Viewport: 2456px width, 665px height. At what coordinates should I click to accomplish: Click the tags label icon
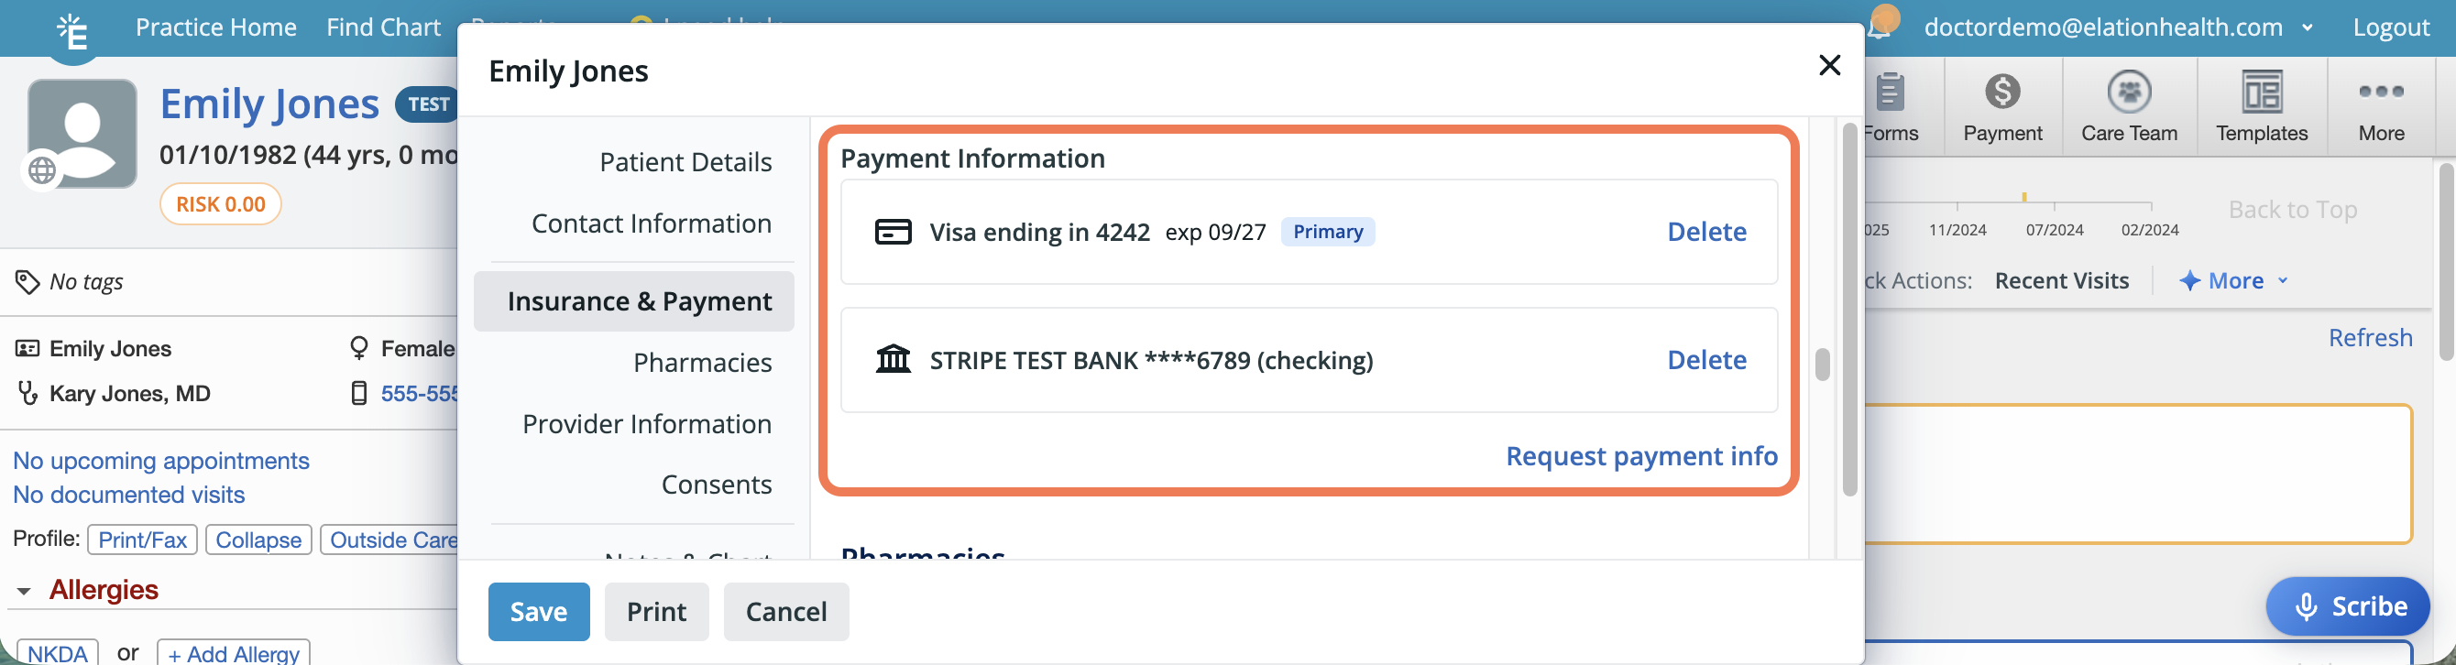(27, 282)
